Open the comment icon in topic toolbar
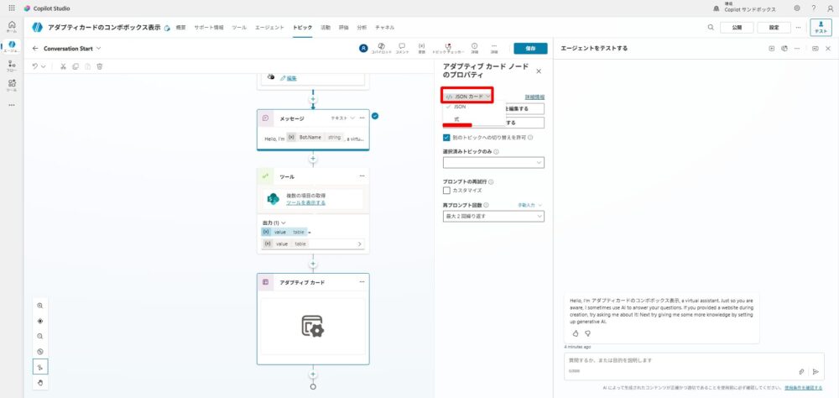Viewport: 839px width, 398px height. pyautogui.click(x=402, y=46)
